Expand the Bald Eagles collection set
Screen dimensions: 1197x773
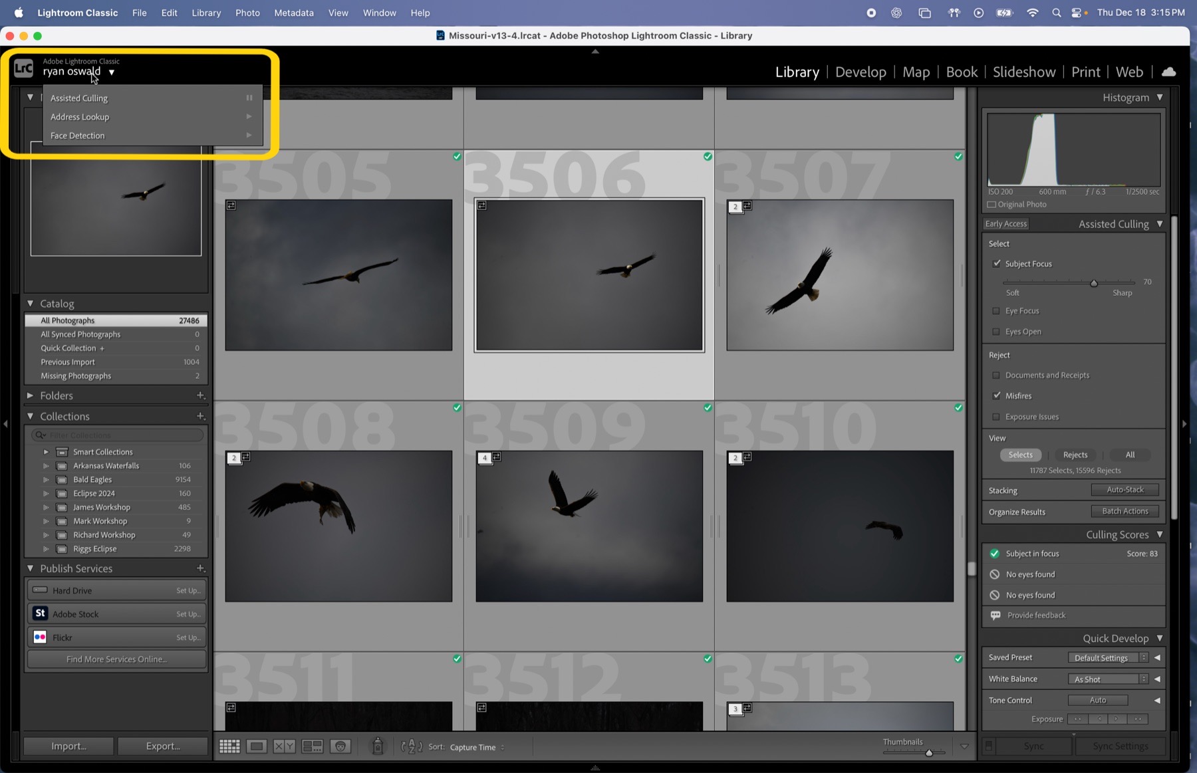(46, 479)
